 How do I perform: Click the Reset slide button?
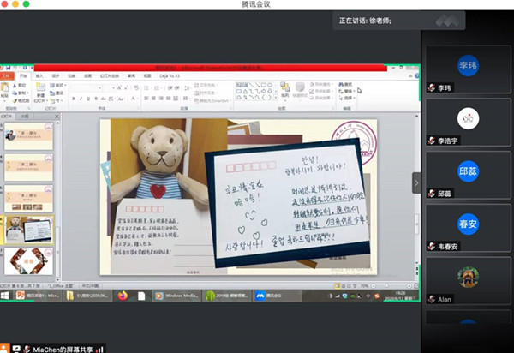pyautogui.click(x=57, y=93)
